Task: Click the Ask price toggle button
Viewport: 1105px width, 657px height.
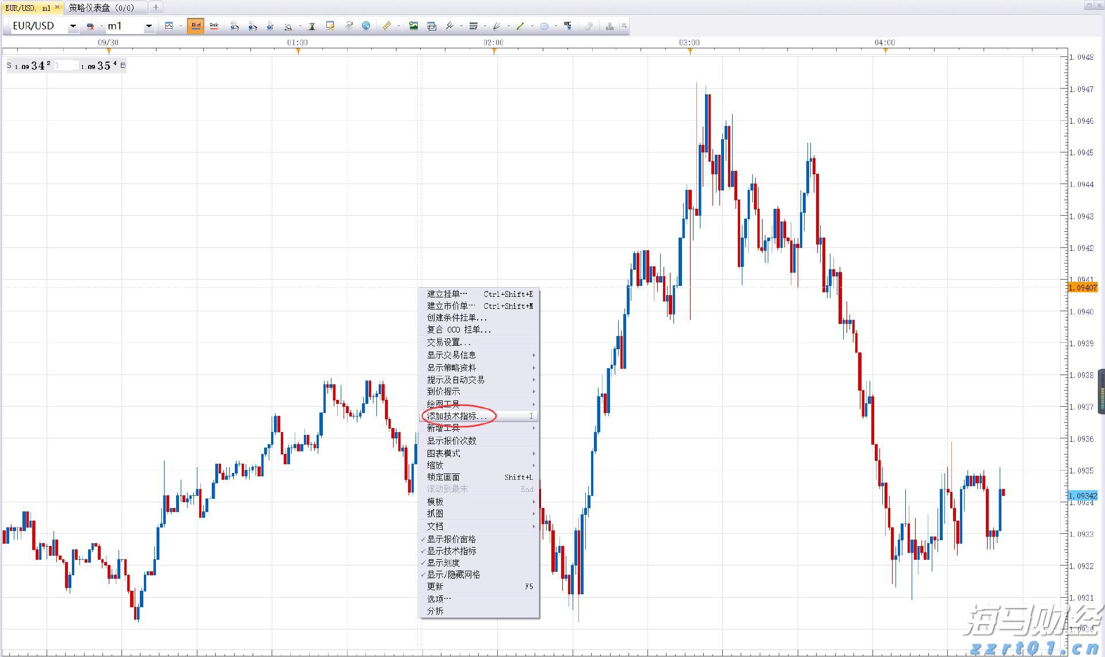Action: pyautogui.click(x=214, y=26)
